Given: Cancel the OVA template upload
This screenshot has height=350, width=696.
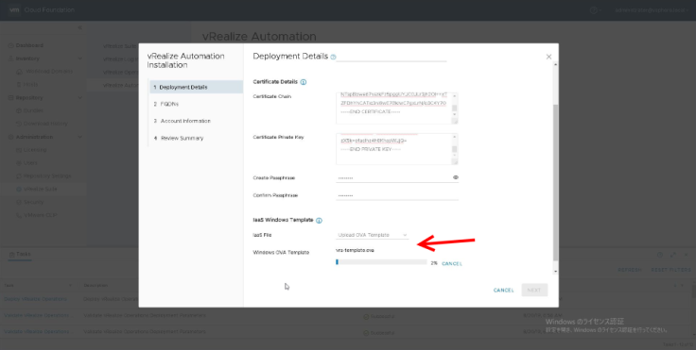Looking at the screenshot, I should click(452, 263).
